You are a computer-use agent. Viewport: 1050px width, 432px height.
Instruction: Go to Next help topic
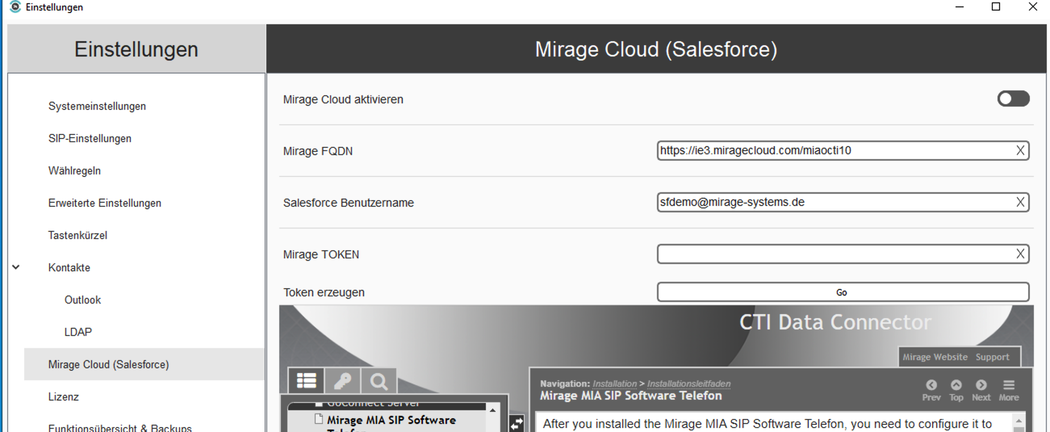(x=981, y=390)
